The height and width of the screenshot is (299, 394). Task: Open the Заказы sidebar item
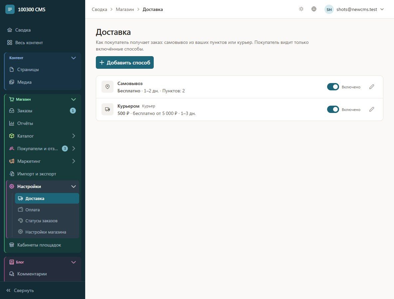click(43, 111)
